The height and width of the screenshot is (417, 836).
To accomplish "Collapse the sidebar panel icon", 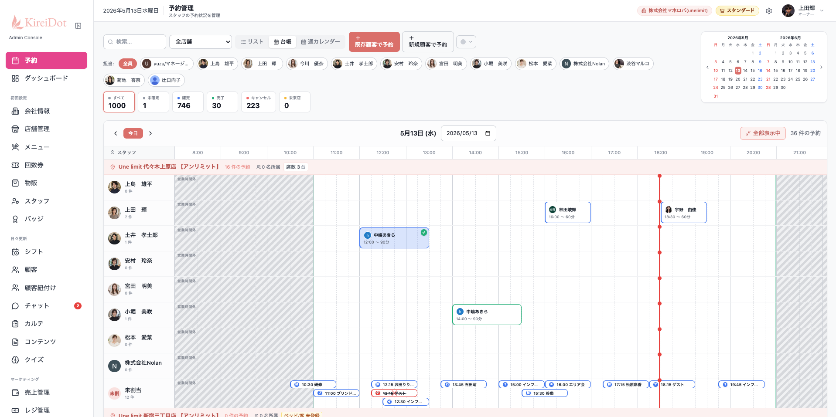I will 78,26.
